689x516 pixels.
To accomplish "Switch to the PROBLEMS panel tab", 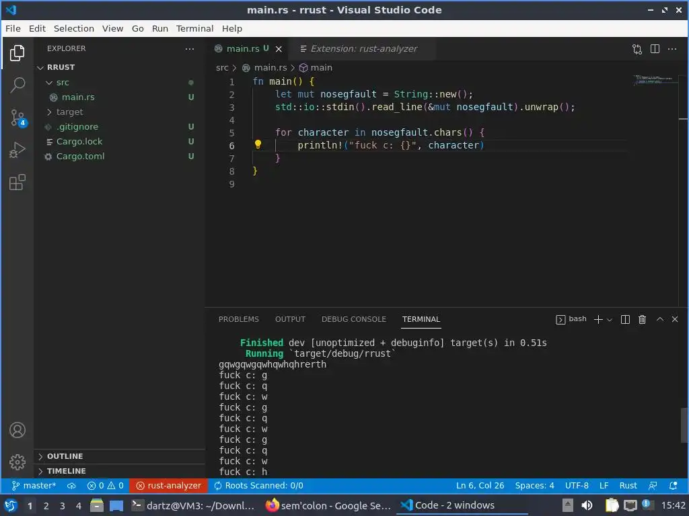I will [x=239, y=319].
